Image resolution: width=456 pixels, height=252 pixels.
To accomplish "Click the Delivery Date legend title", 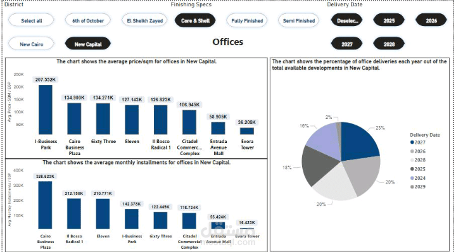I will [424, 135].
